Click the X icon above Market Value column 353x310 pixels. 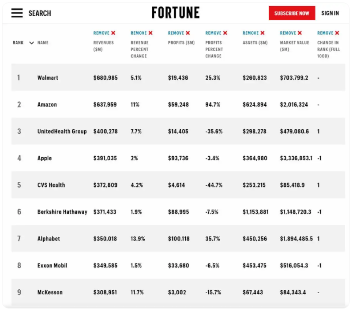[x=300, y=33]
